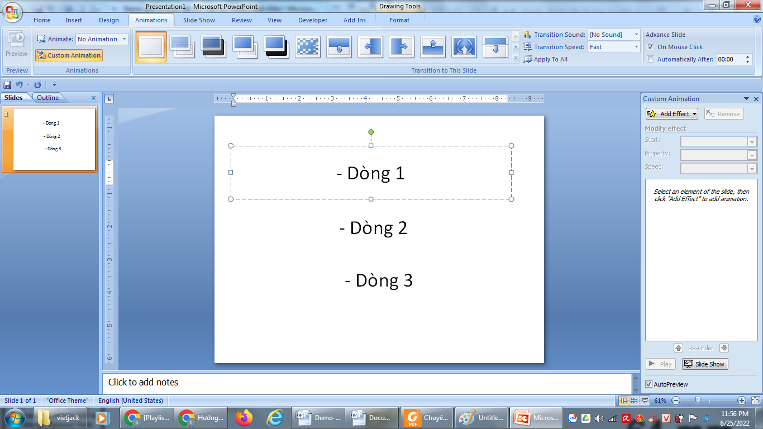The image size is (763, 429).
Task: Select the No Transition thumbnail
Action: (151, 46)
